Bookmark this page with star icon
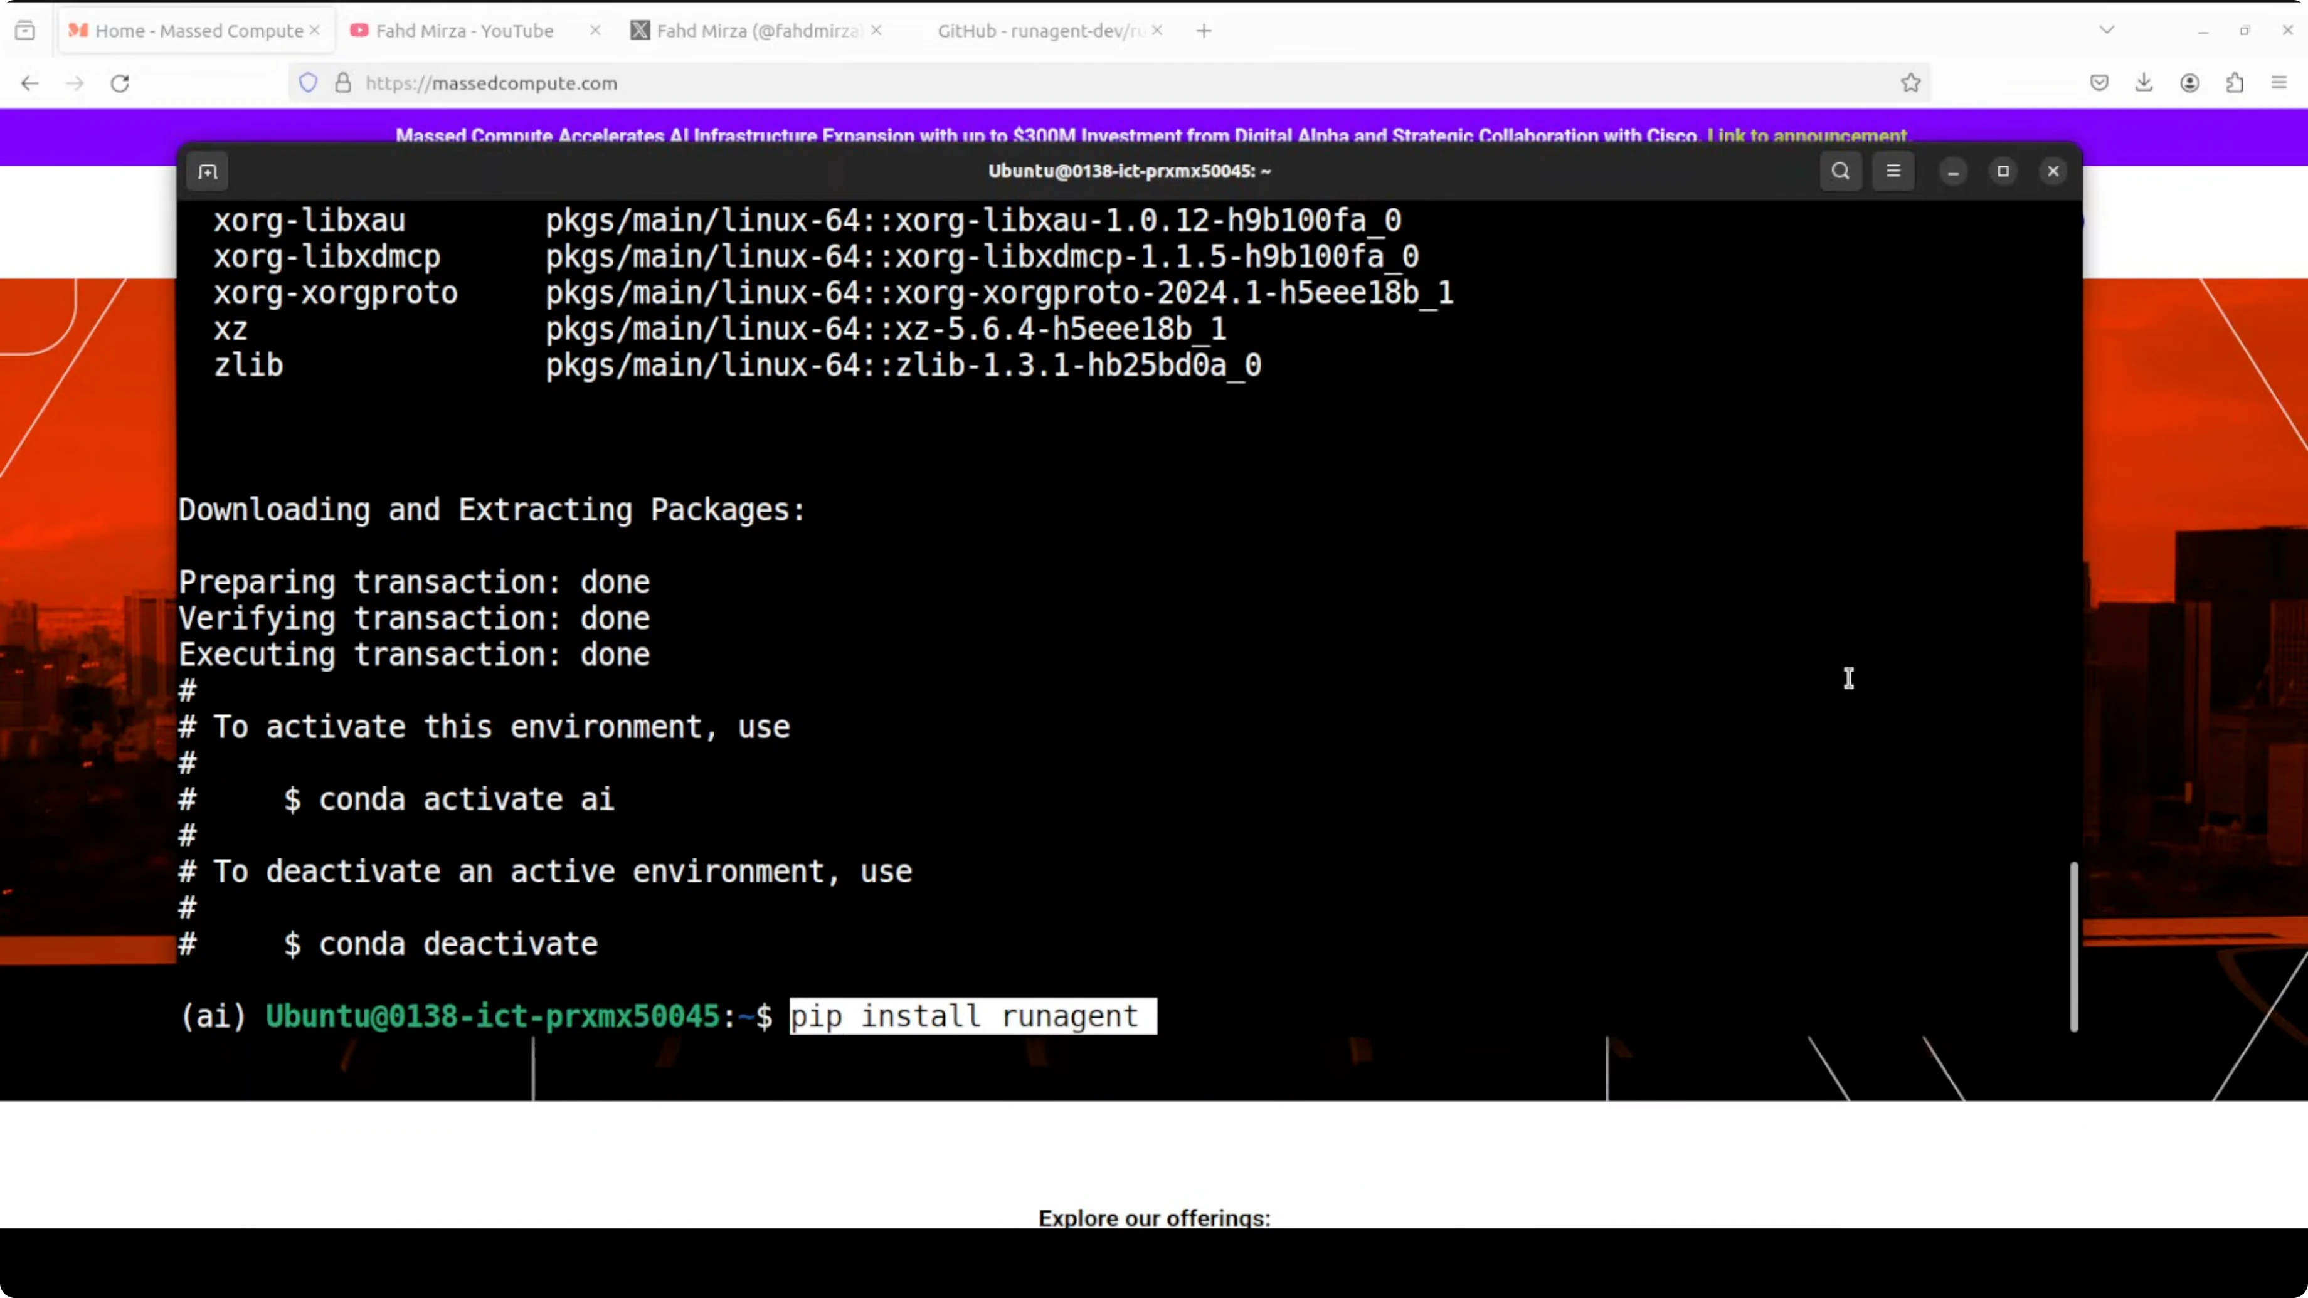Screen dimensions: 2308x1298 (x=1910, y=83)
